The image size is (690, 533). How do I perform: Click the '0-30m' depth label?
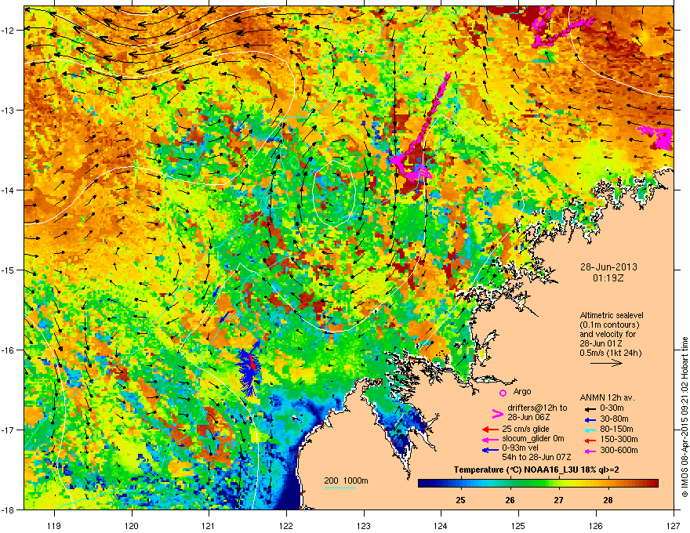(x=612, y=408)
